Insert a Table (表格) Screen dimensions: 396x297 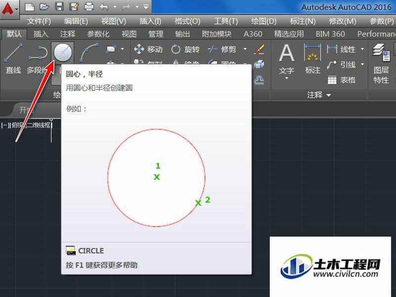pyautogui.click(x=342, y=80)
